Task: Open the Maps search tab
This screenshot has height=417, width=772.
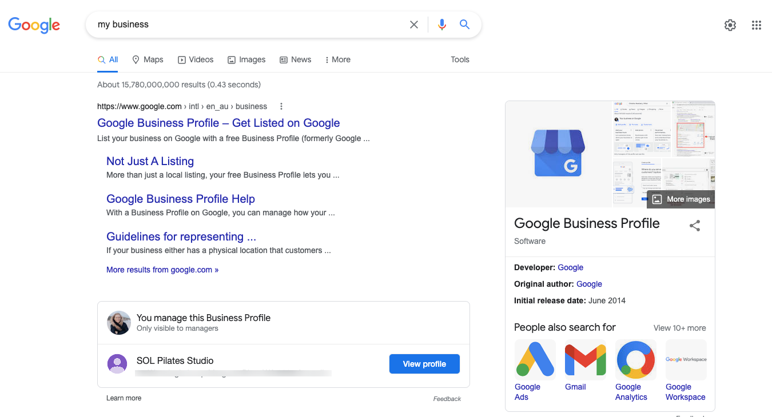Action: 148,59
